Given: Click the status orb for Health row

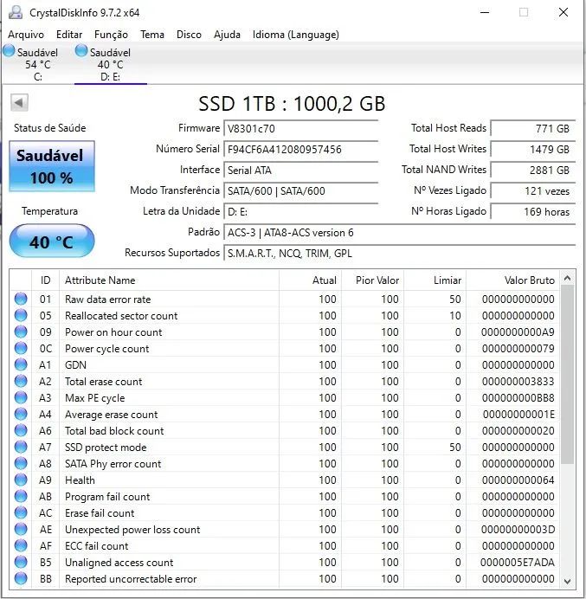Looking at the screenshot, I should click(x=21, y=480).
